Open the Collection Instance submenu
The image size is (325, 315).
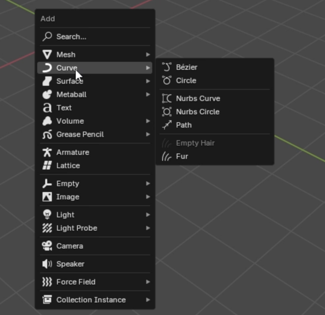coord(95,300)
